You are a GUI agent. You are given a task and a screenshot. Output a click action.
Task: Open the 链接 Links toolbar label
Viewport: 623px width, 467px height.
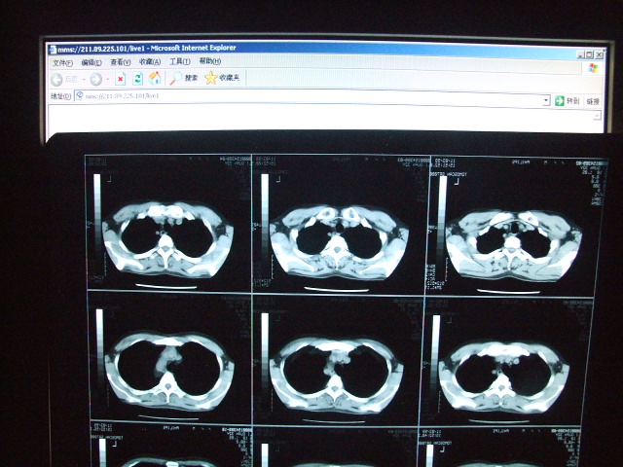tap(593, 101)
